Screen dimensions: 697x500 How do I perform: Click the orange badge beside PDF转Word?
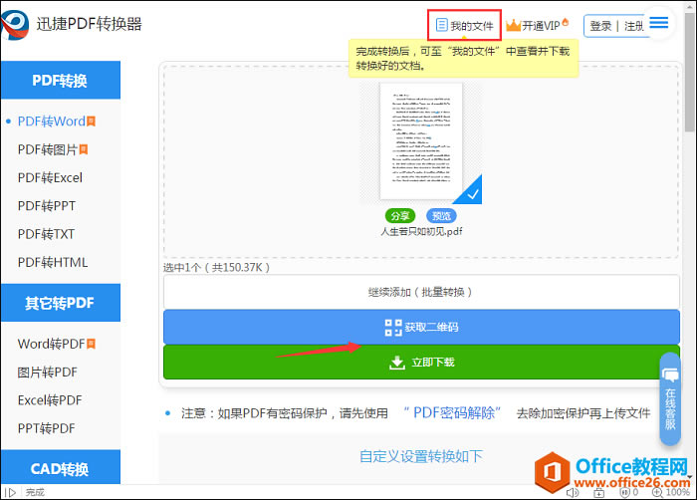click(x=92, y=121)
